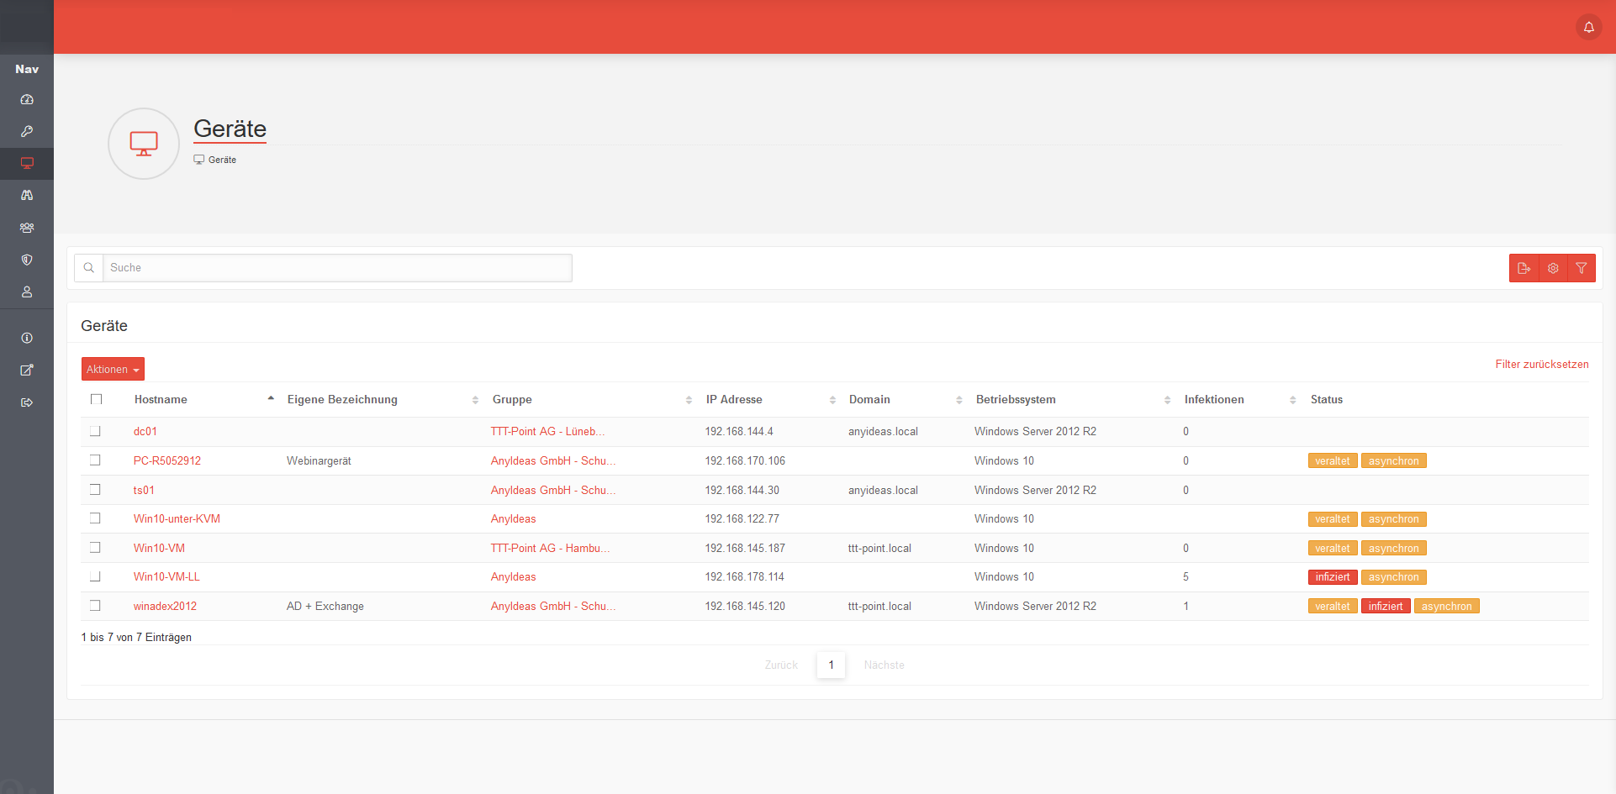Open device Win10-unter-KVM link
Image resolution: width=1616 pixels, height=794 pixels.
click(x=177, y=518)
